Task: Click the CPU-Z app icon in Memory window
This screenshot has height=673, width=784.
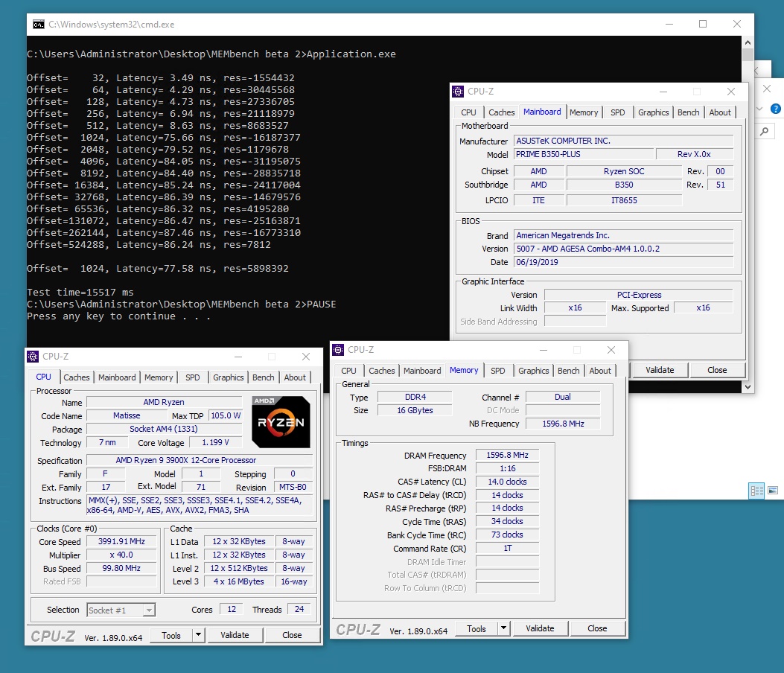Action: pos(338,350)
